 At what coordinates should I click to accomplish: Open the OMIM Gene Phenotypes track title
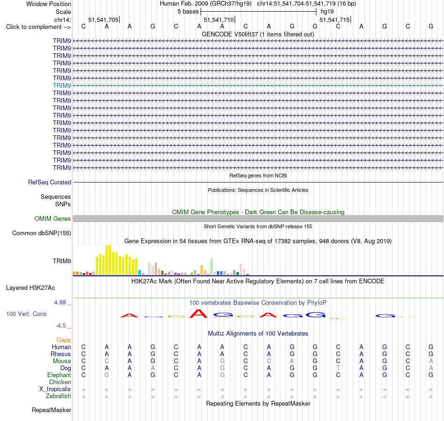coord(258,212)
